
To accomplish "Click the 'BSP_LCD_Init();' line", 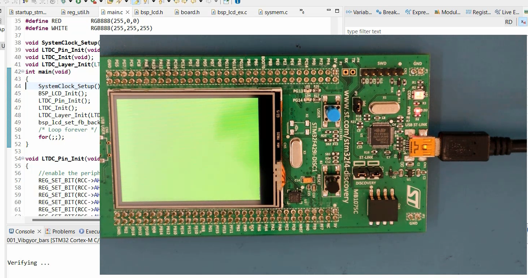I will coord(63,94).
